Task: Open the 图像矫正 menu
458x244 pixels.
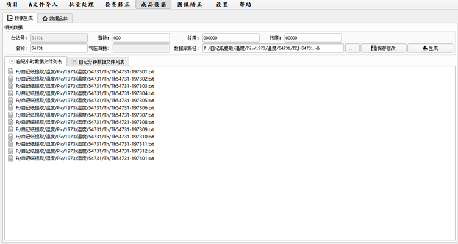Action: pyautogui.click(x=190, y=4)
